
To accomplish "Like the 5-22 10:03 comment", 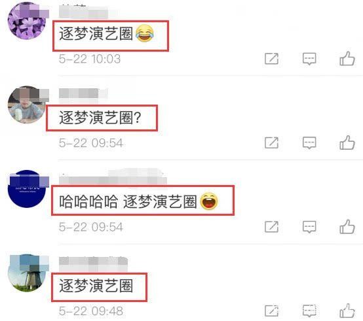I will click(x=347, y=58).
